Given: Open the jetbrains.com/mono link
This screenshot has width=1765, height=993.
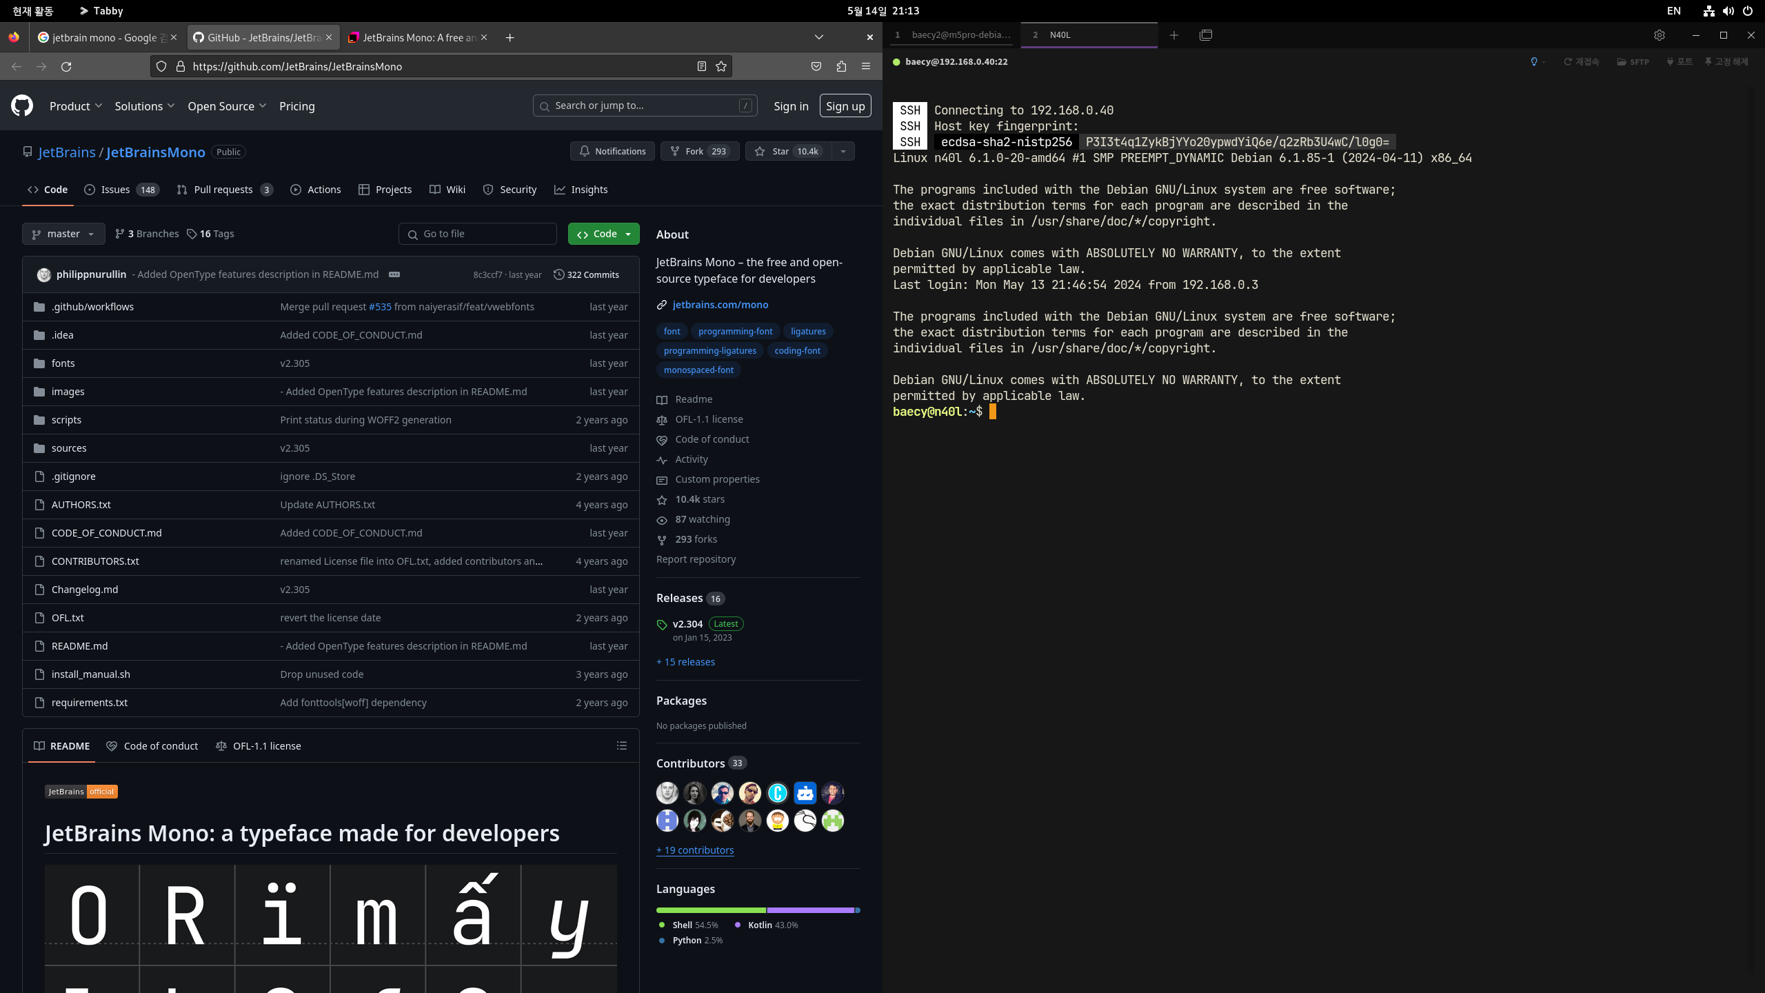Looking at the screenshot, I should [x=720, y=305].
